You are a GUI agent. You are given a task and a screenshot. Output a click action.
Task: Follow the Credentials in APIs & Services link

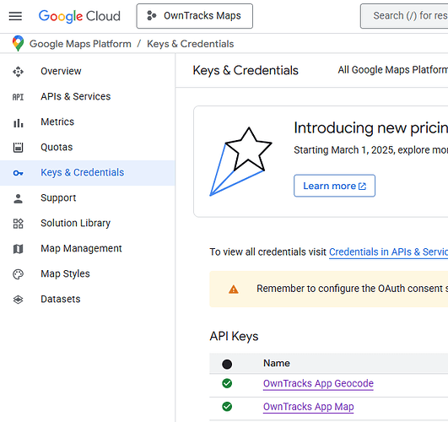pos(388,252)
